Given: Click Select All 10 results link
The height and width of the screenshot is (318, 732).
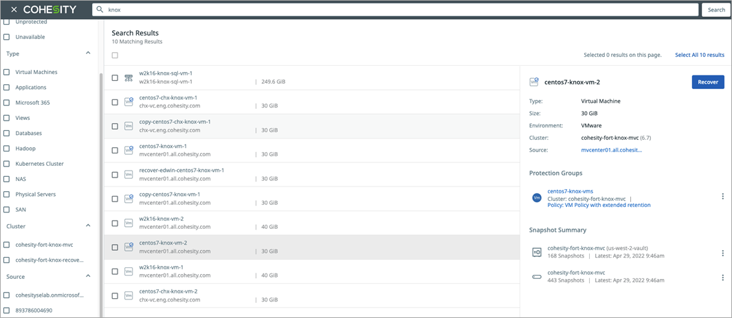Looking at the screenshot, I should click(699, 55).
